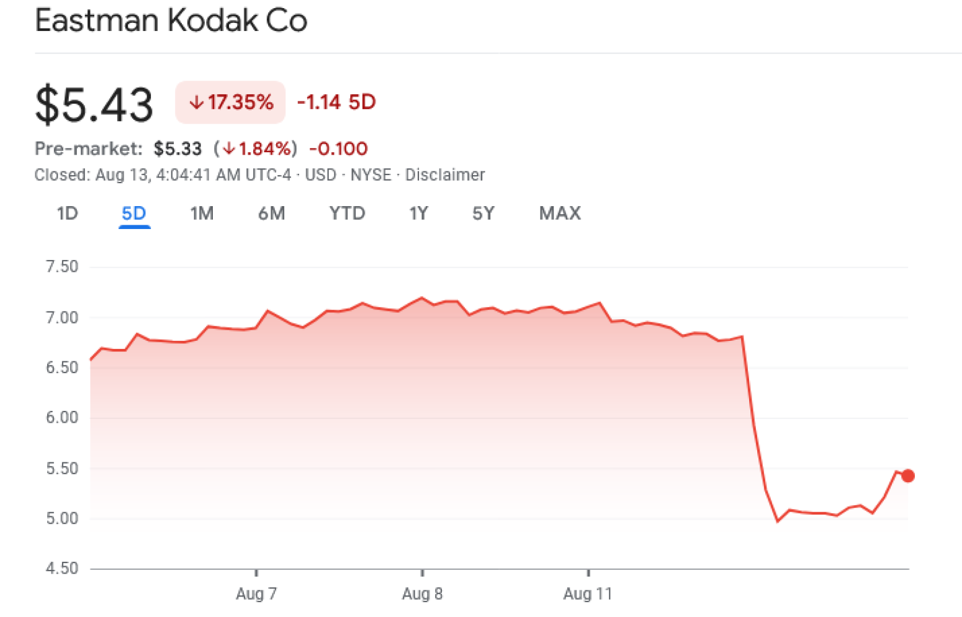Click the 17.35% percent change badge
962x617 pixels.
(230, 102)
